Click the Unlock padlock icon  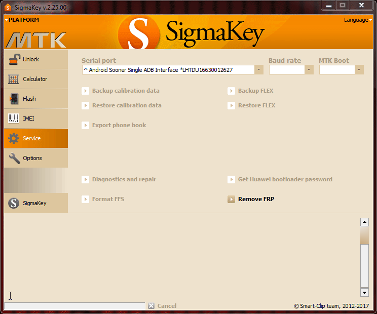pos(14,59)
